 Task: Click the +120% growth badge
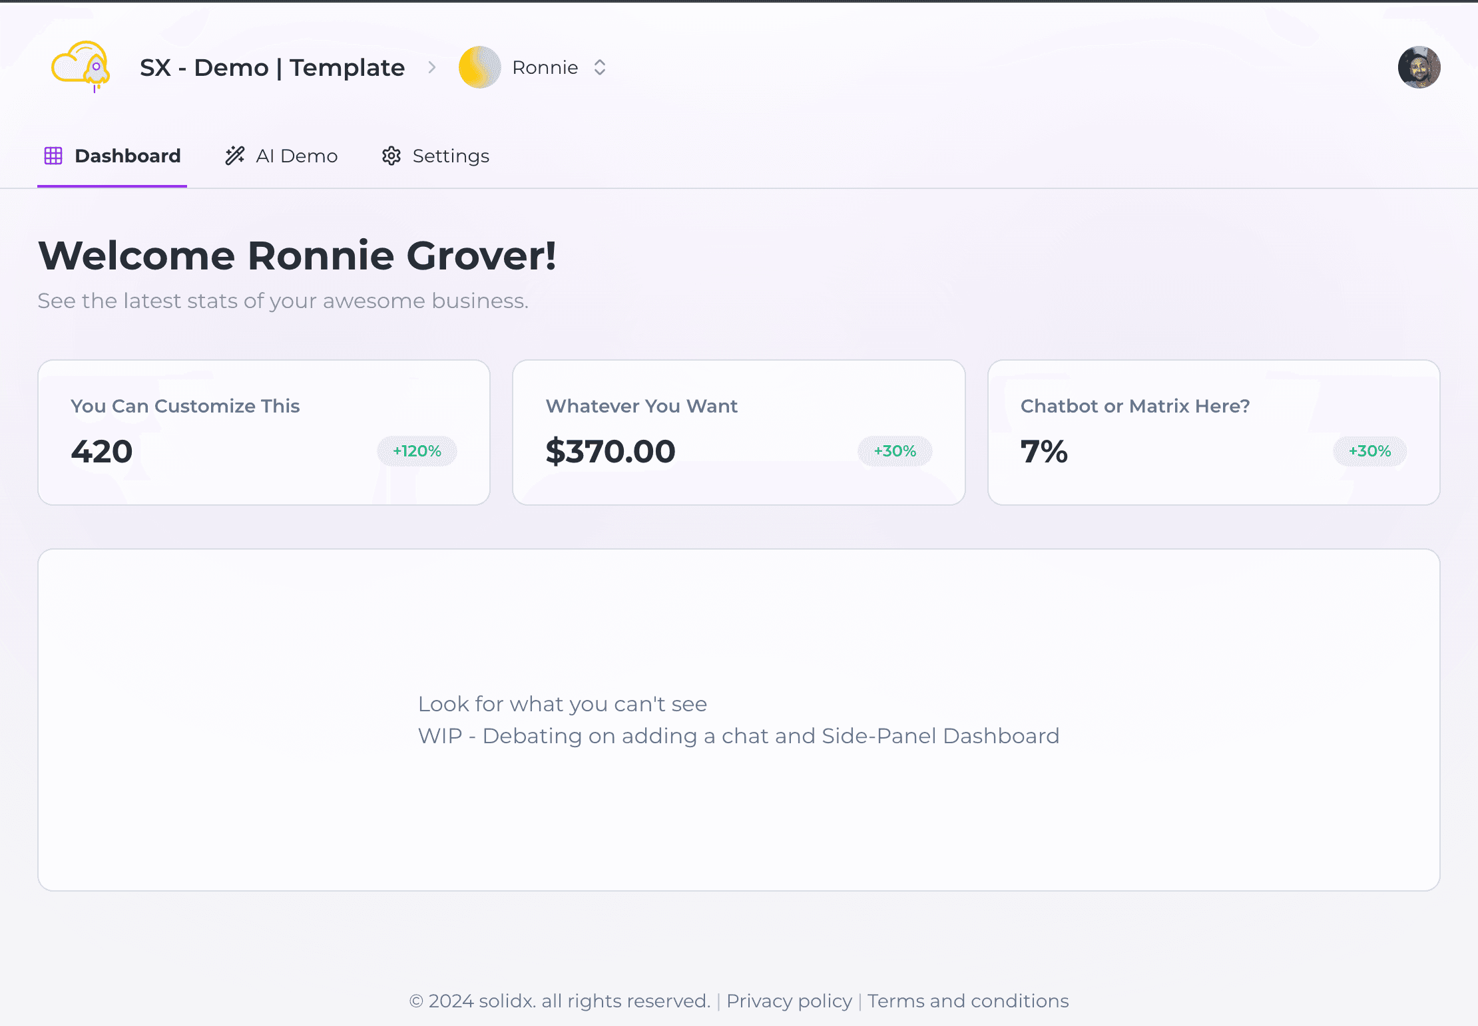417,451
